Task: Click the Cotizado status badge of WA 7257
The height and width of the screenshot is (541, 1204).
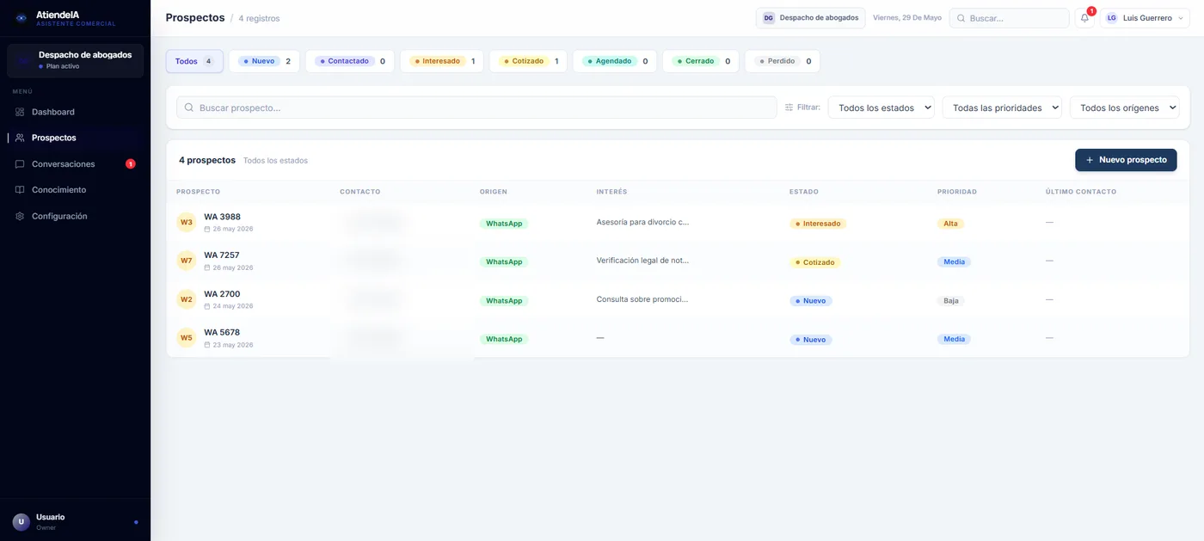Action: (x=814, y=262)
